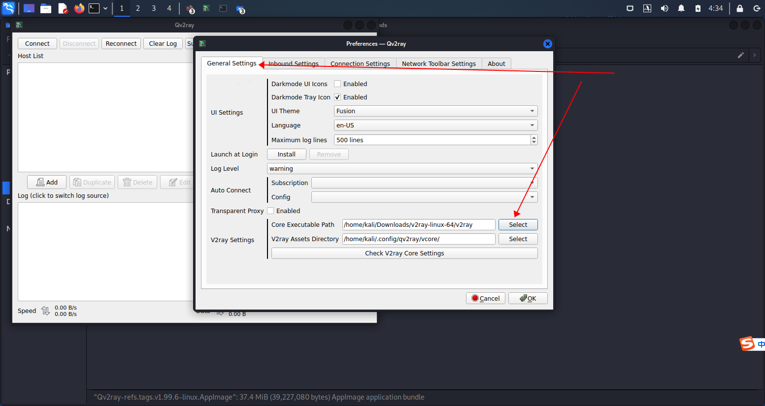Select the General Settings tab
765x406 pixels.
pyautogui.click(x=232, y=63)
